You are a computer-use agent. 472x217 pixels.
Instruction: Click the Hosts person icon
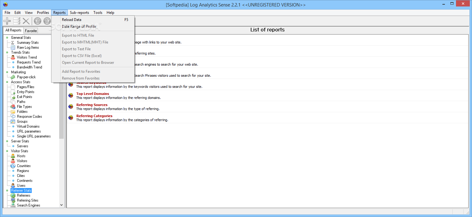click(x=13, y=156)
